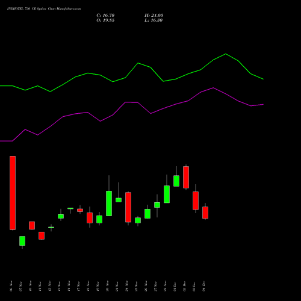Click the red candle for 02 Dec
301x301 pixels.
(186, 177)
